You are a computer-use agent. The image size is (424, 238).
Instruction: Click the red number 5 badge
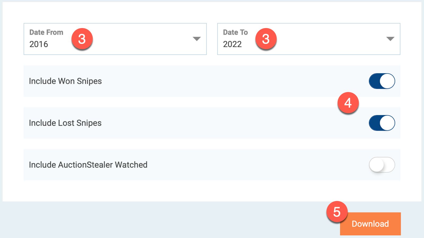click(337, 212)
